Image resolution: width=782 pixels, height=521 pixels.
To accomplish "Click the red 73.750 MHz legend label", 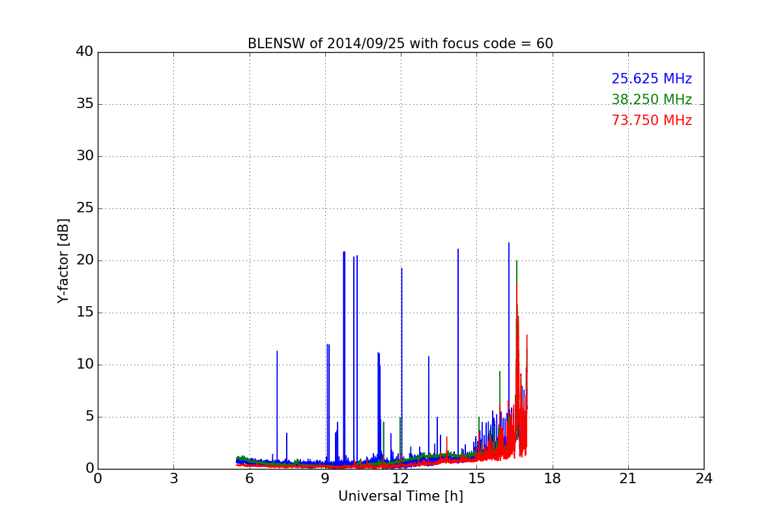I will tap(652, 120).
